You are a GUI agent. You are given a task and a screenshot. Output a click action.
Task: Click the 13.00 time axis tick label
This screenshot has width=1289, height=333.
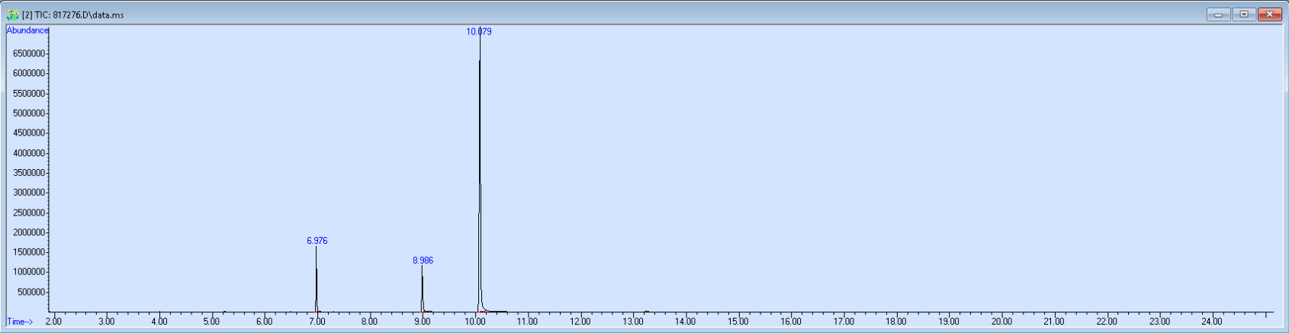pyautogui.click(x=632, y=322)
